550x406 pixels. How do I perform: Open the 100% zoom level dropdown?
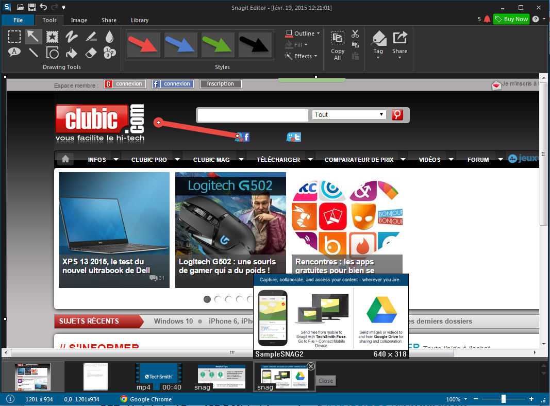(x=457, y=399)
